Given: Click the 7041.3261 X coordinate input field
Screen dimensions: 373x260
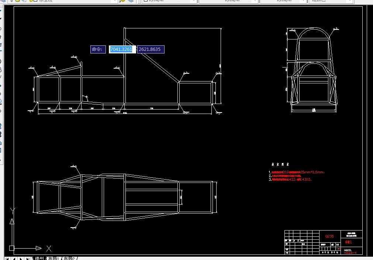Looking at the screenshot, I should pyautogui.click(x=122, y=49).
